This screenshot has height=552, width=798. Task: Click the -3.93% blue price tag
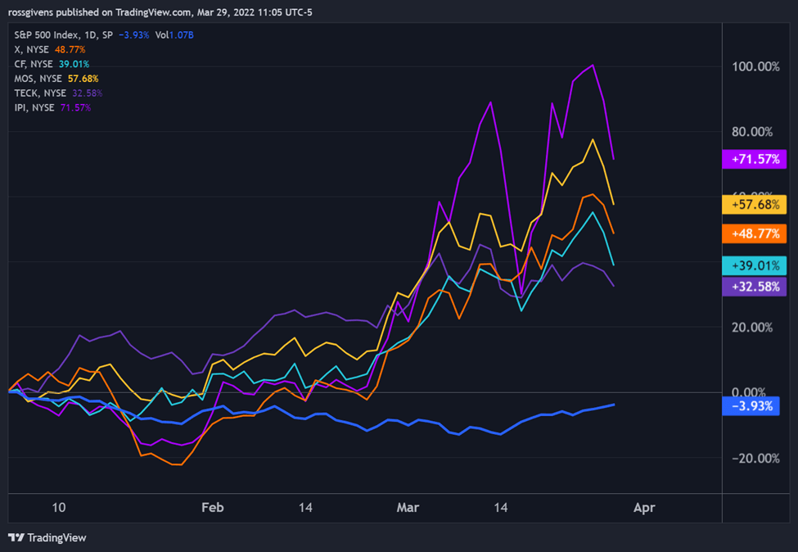pyautogui.click(x=751, y=406)
